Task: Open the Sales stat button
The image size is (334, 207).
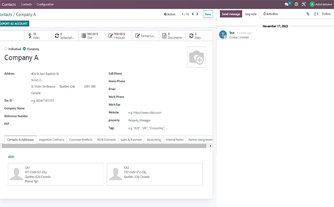Action: coord(38,36)
